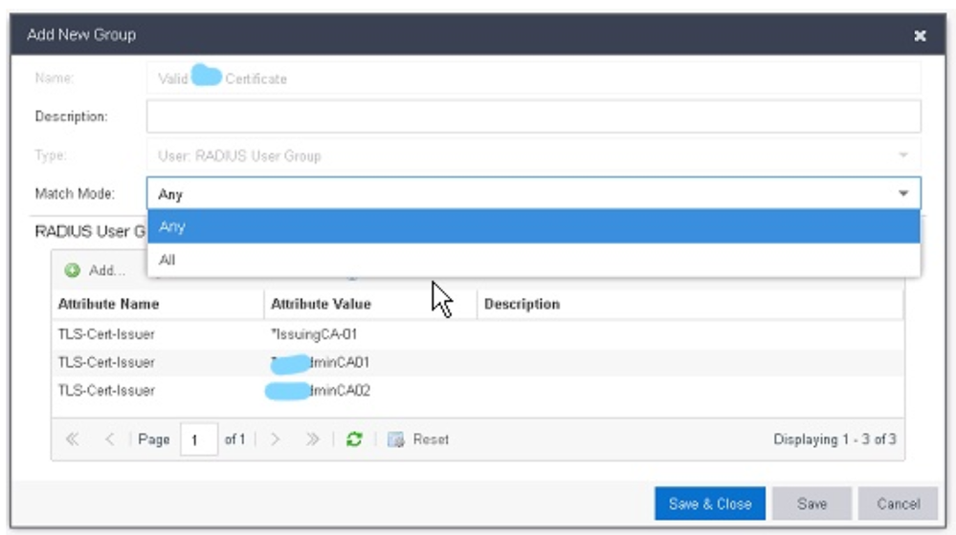
Task: Click the green Add icon
Action: point(73,270)
